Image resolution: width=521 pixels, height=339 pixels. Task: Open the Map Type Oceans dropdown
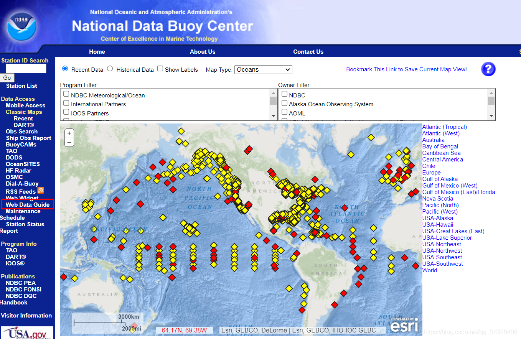click(263, 69)
